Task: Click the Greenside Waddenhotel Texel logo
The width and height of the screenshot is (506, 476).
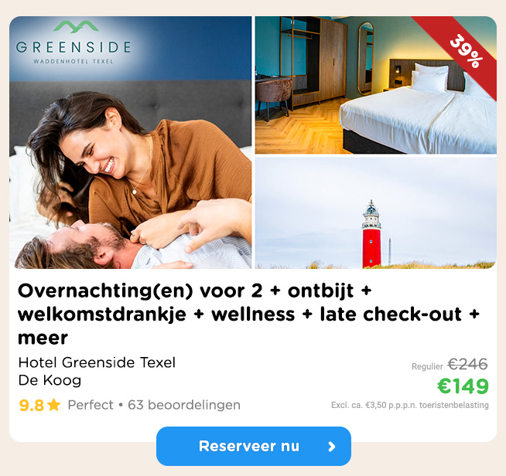Action: click(74, 42)
